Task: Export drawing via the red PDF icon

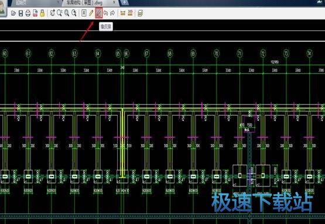Action: (35, 13)
